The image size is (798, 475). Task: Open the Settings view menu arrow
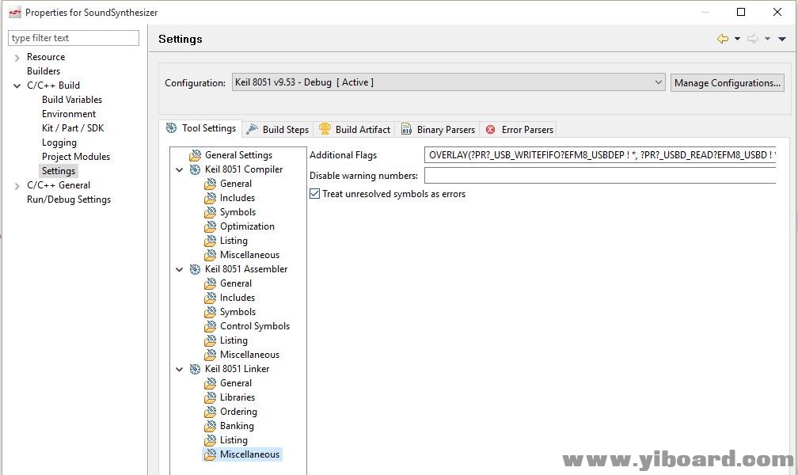click(781, 39)
